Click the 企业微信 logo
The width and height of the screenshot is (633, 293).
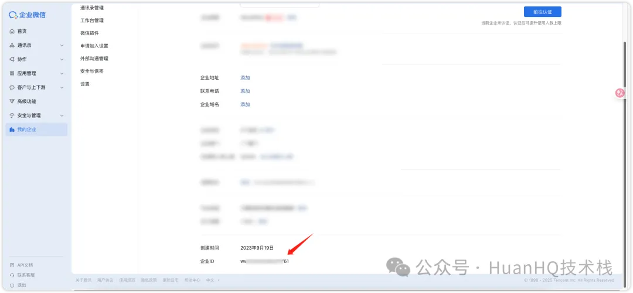pyautogui.click(x=28, y=15)
